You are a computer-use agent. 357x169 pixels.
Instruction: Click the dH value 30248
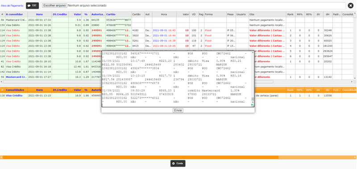pyautogui.click(x=328, y=30)
